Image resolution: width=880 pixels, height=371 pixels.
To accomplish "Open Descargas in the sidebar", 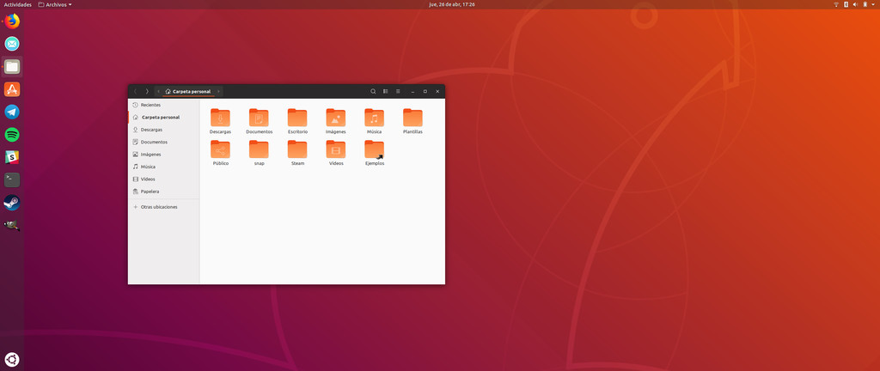I will [x=164, y=130].
